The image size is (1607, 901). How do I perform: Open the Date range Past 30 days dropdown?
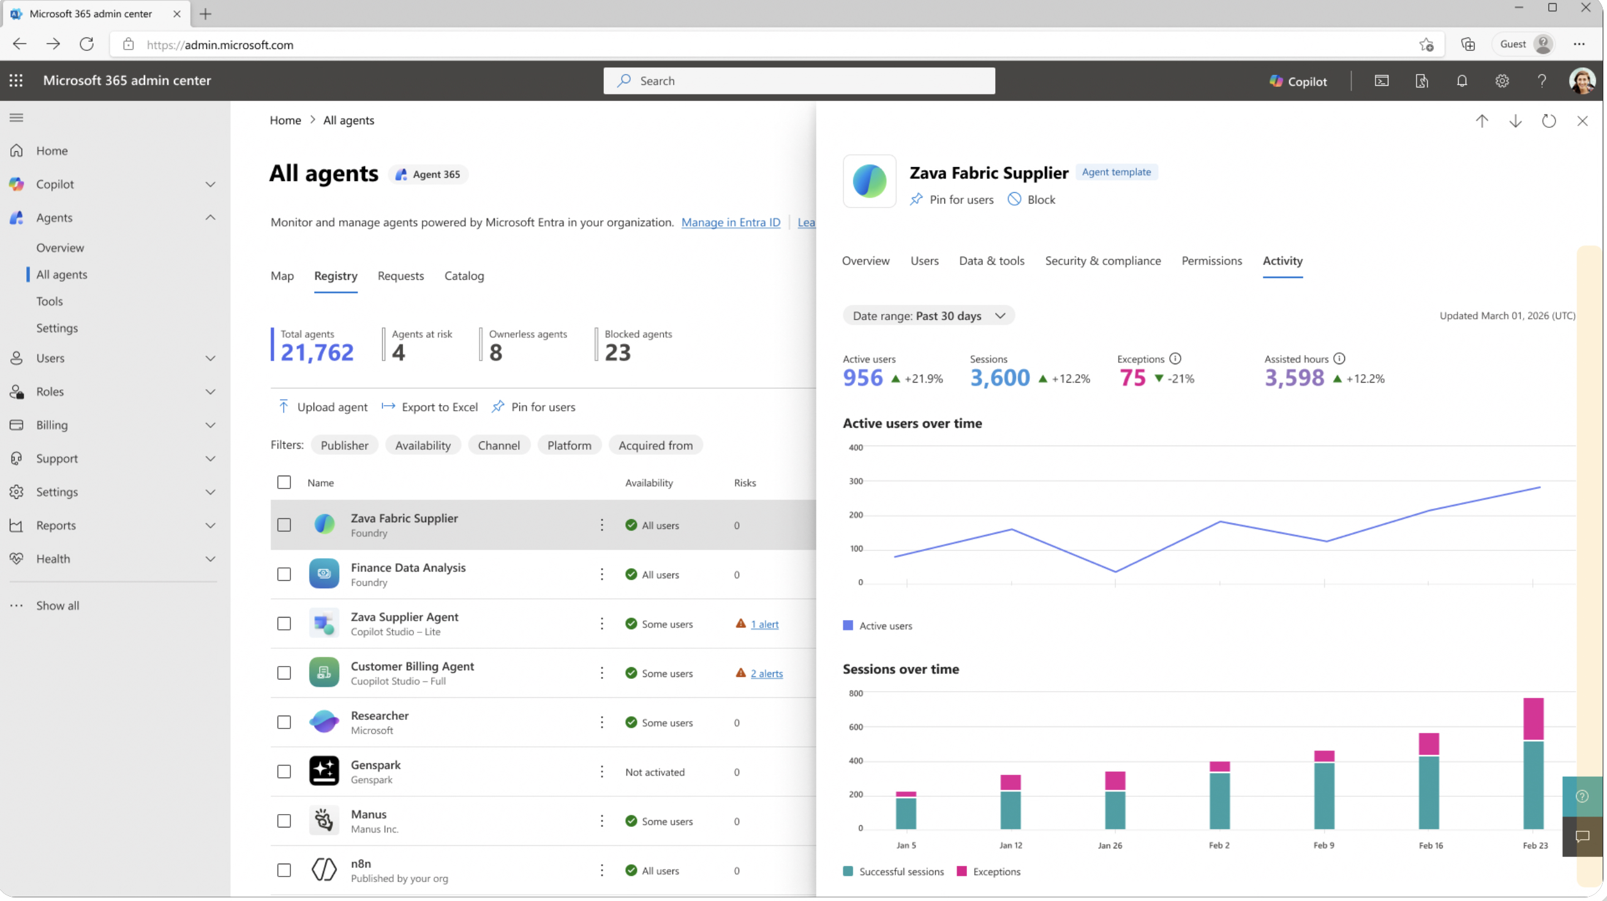tap(928, 315)
